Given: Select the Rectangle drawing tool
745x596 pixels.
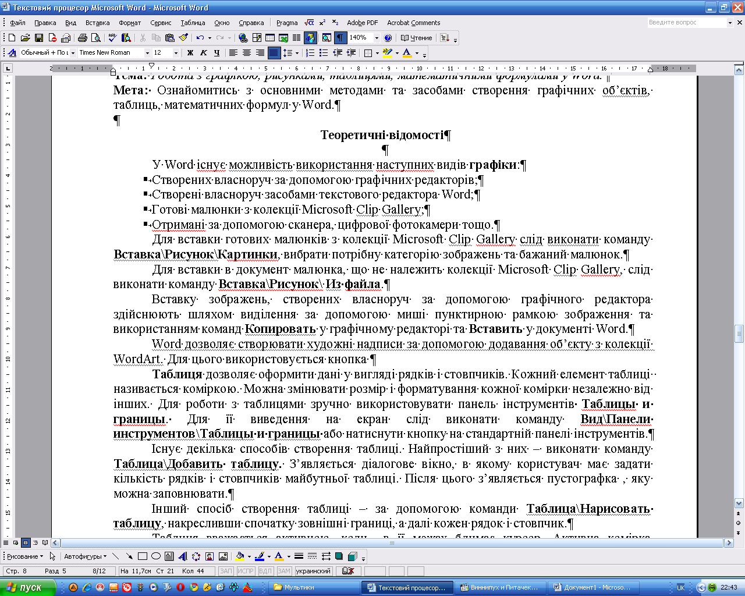Looking at the screenshot, I should click(x=143, y=556).
